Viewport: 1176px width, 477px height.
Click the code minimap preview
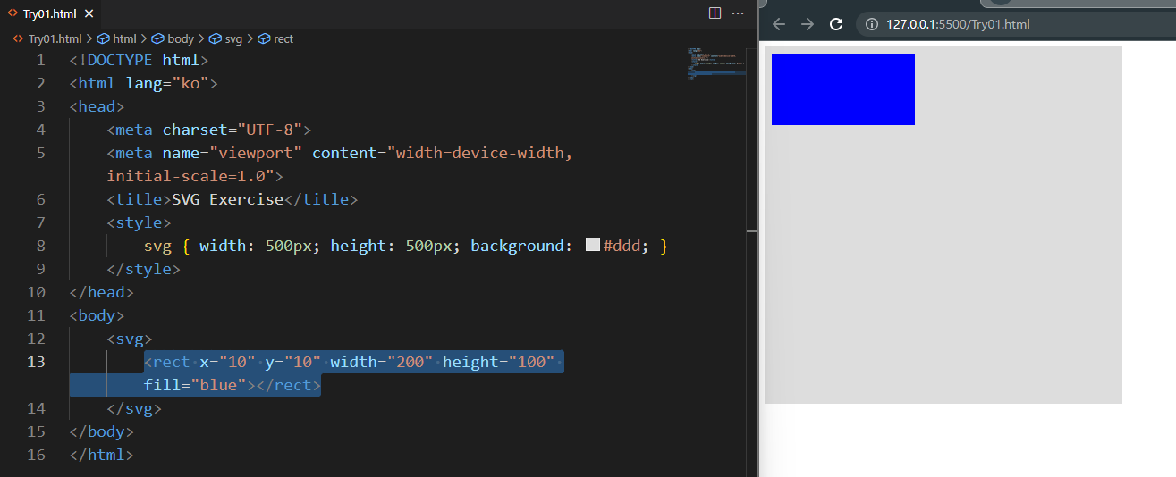pos(717,64)
